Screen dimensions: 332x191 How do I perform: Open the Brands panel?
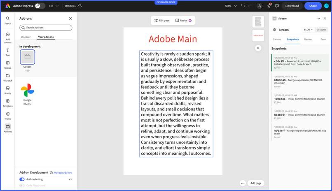pyautogui.click(x=8, y=90)
